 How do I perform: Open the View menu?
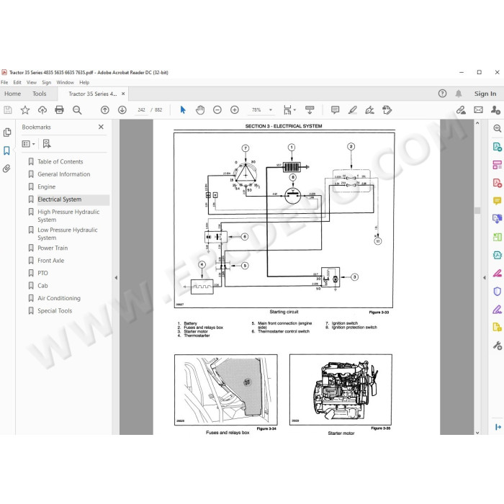tap(32, 83)
